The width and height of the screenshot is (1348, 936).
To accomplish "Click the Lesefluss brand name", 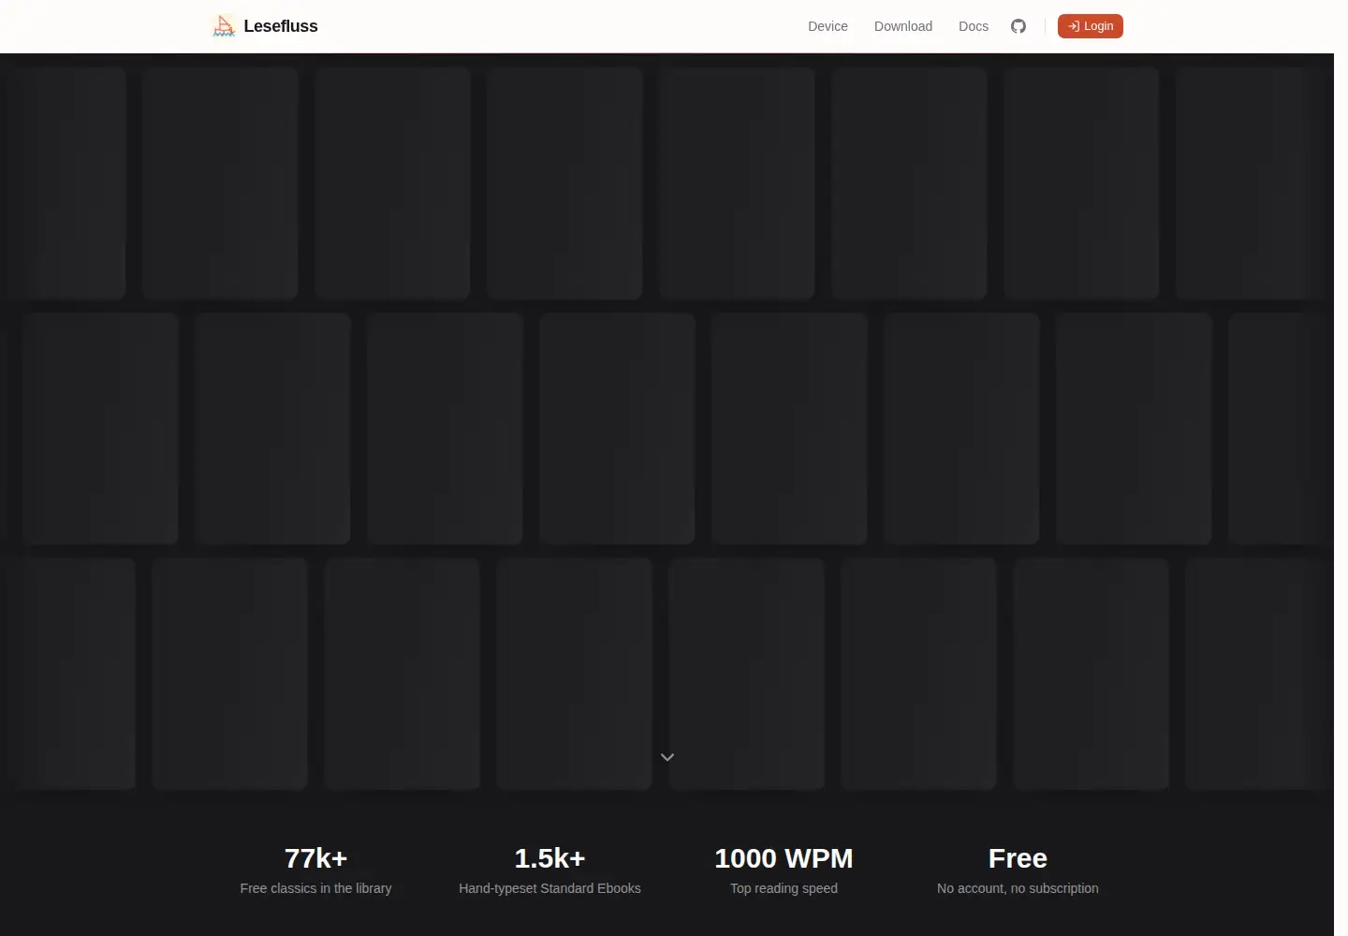I will click(281, 26).
